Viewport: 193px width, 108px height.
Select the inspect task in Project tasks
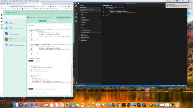15,45
